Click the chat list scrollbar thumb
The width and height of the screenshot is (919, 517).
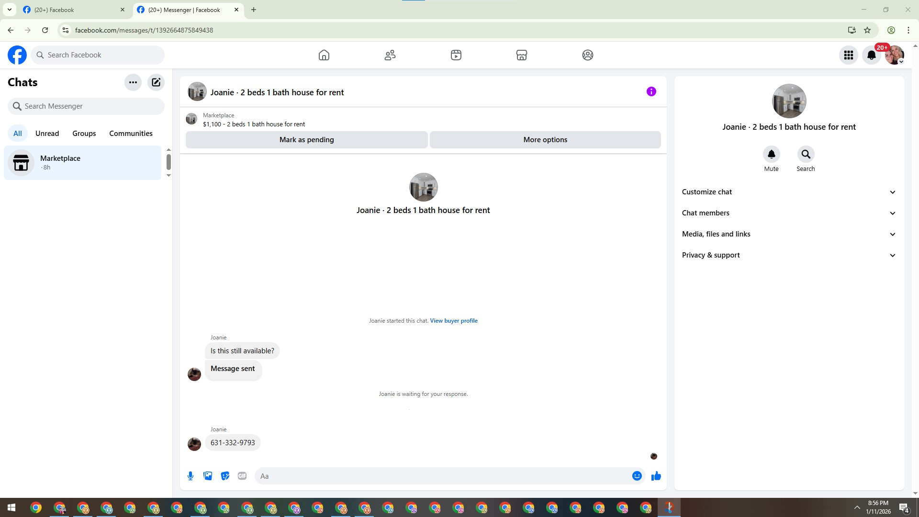168,162
